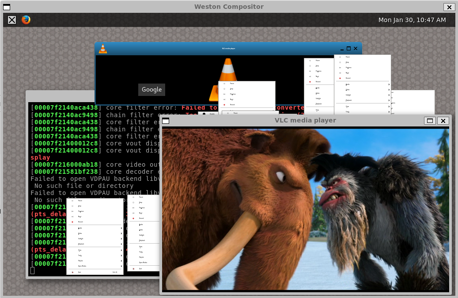Launch the terminal from the Weston panel
The image size is (458, 298).
(x=12, y=20)
